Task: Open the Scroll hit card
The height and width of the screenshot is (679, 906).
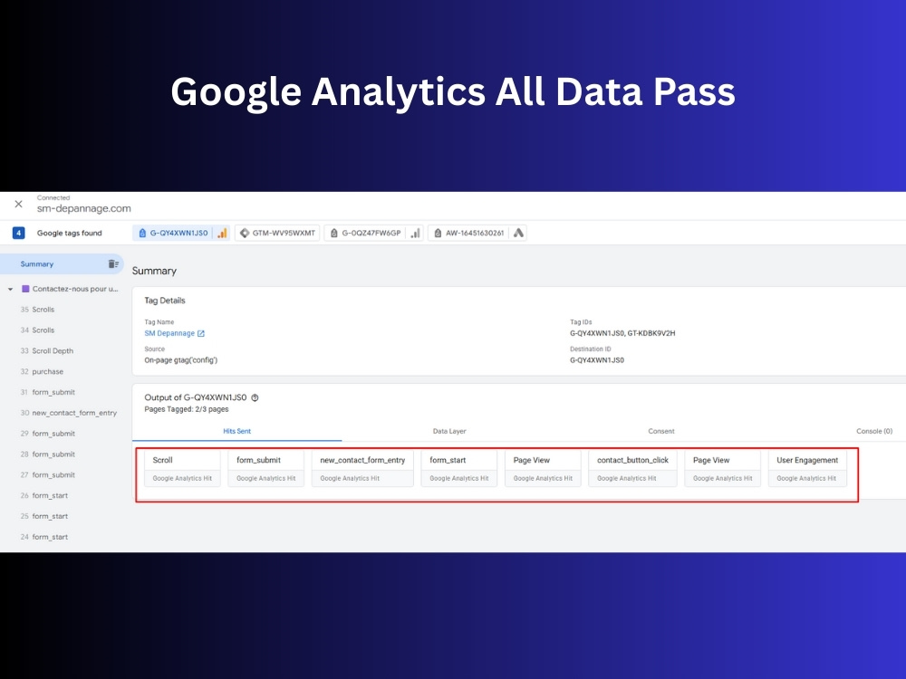Action: tap(183, 468)
